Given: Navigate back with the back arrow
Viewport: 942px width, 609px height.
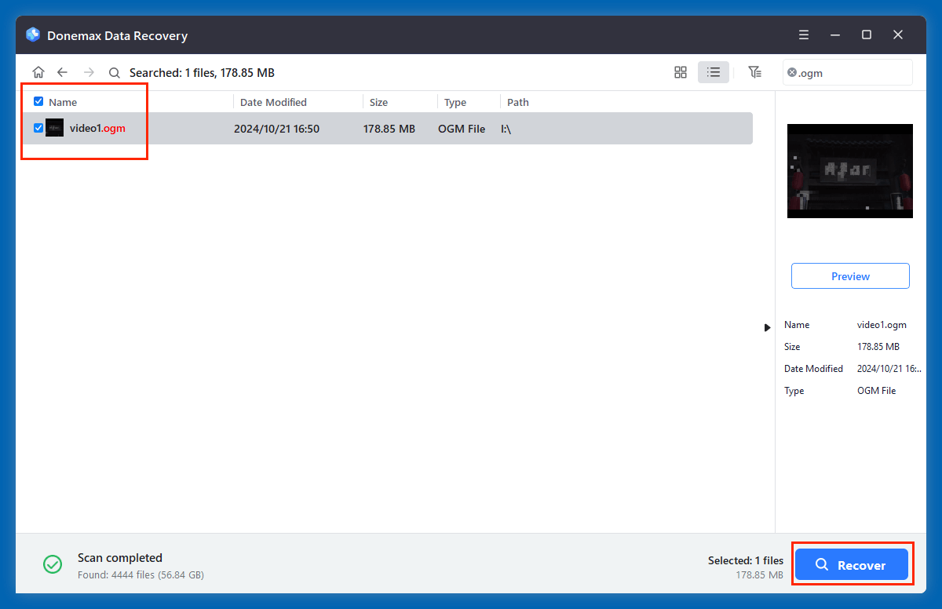Looking at the screenshot, I should (x=63, y=71).
